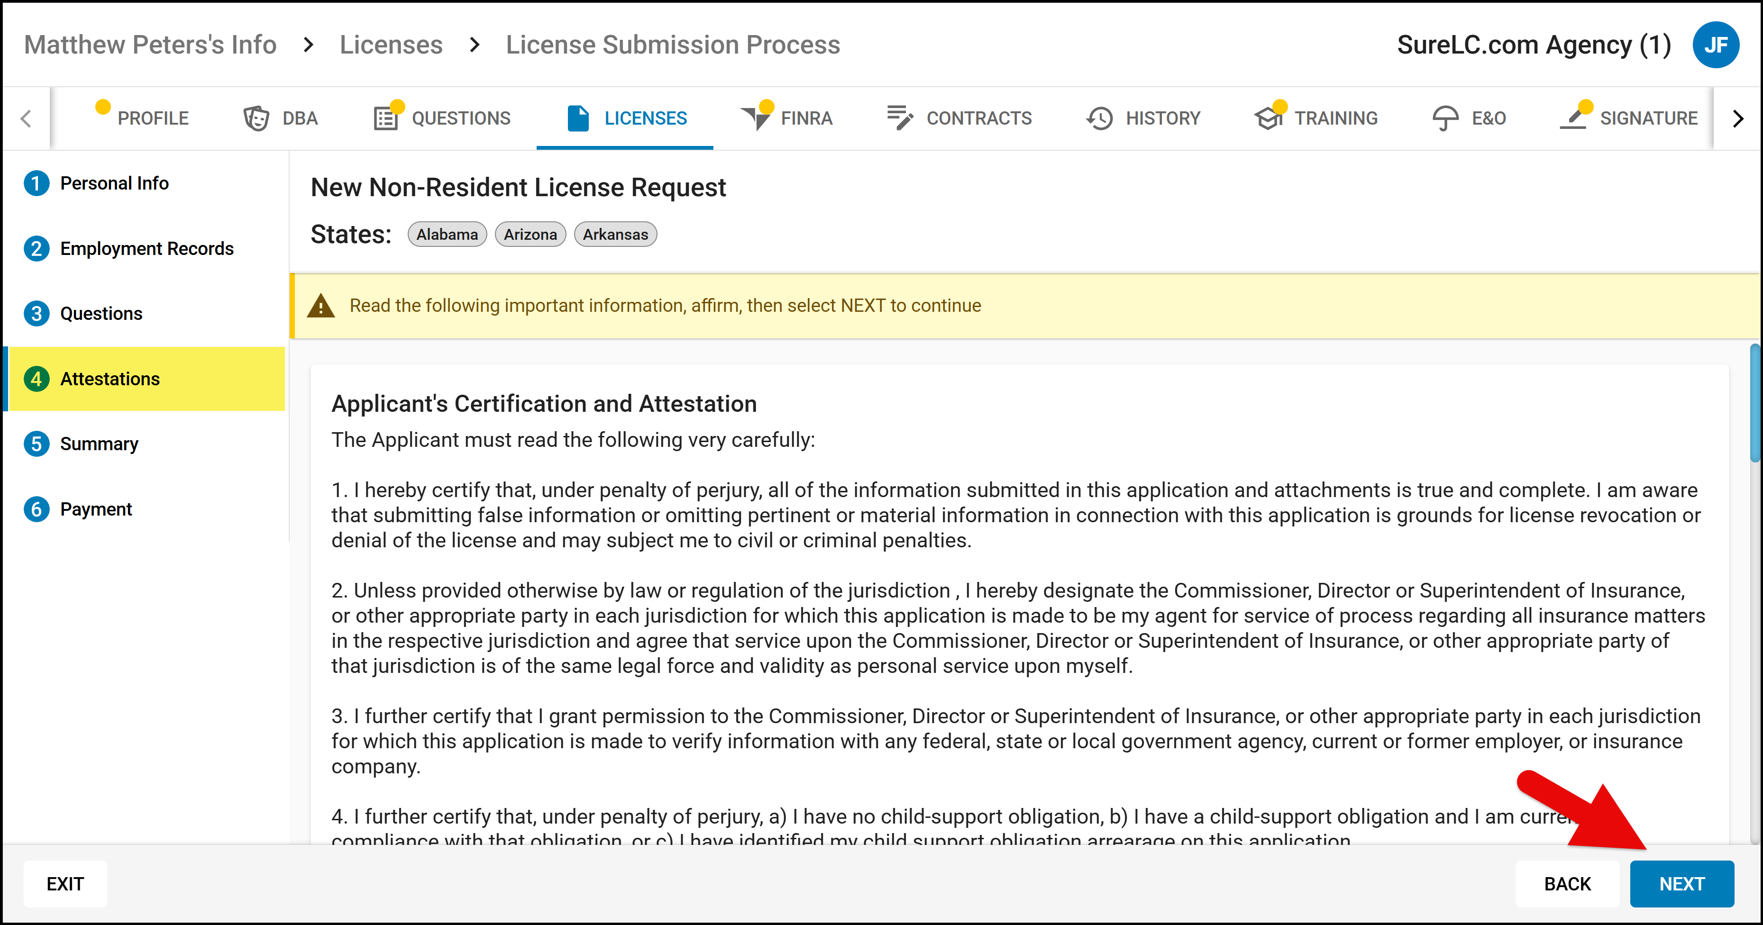Click the Arizona state chip
Viewport: 1763px width, 925px height.
click(x=530, y=235)
